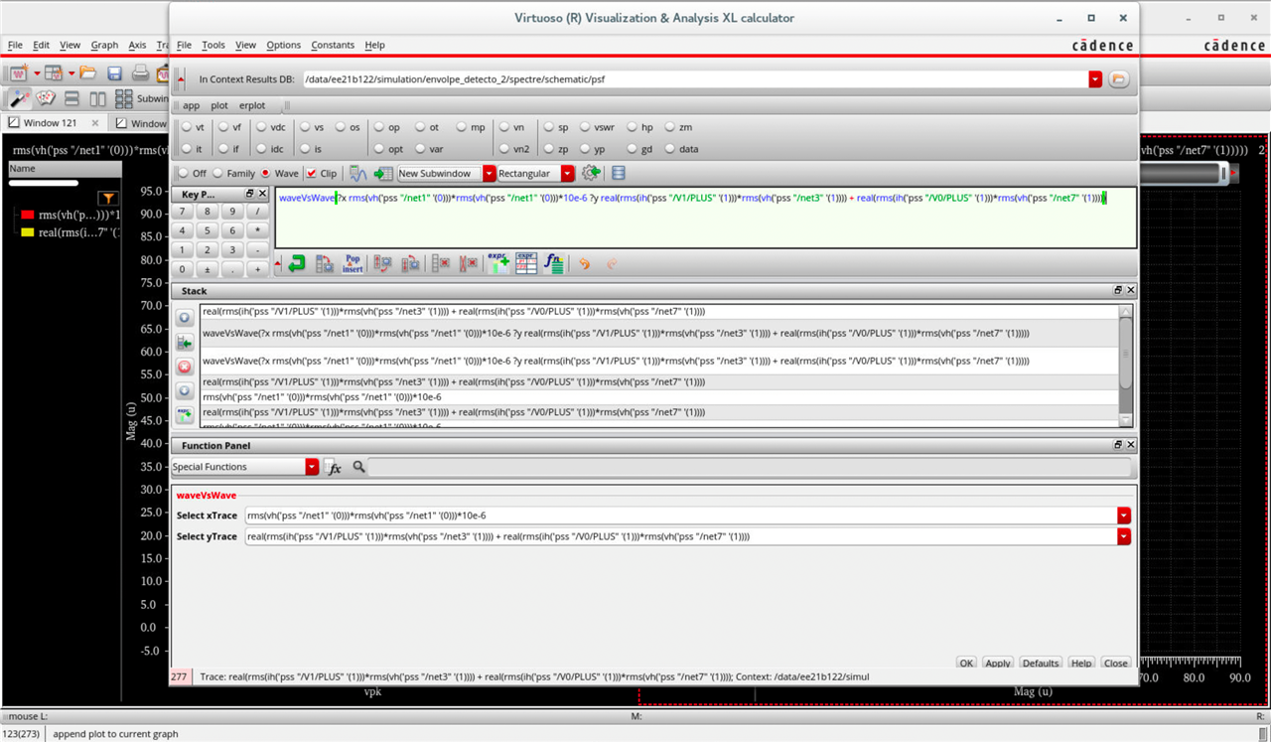Click the clear-stack icon with red X
Viewport: 1271px width, 742px height.
coord(441,263)
